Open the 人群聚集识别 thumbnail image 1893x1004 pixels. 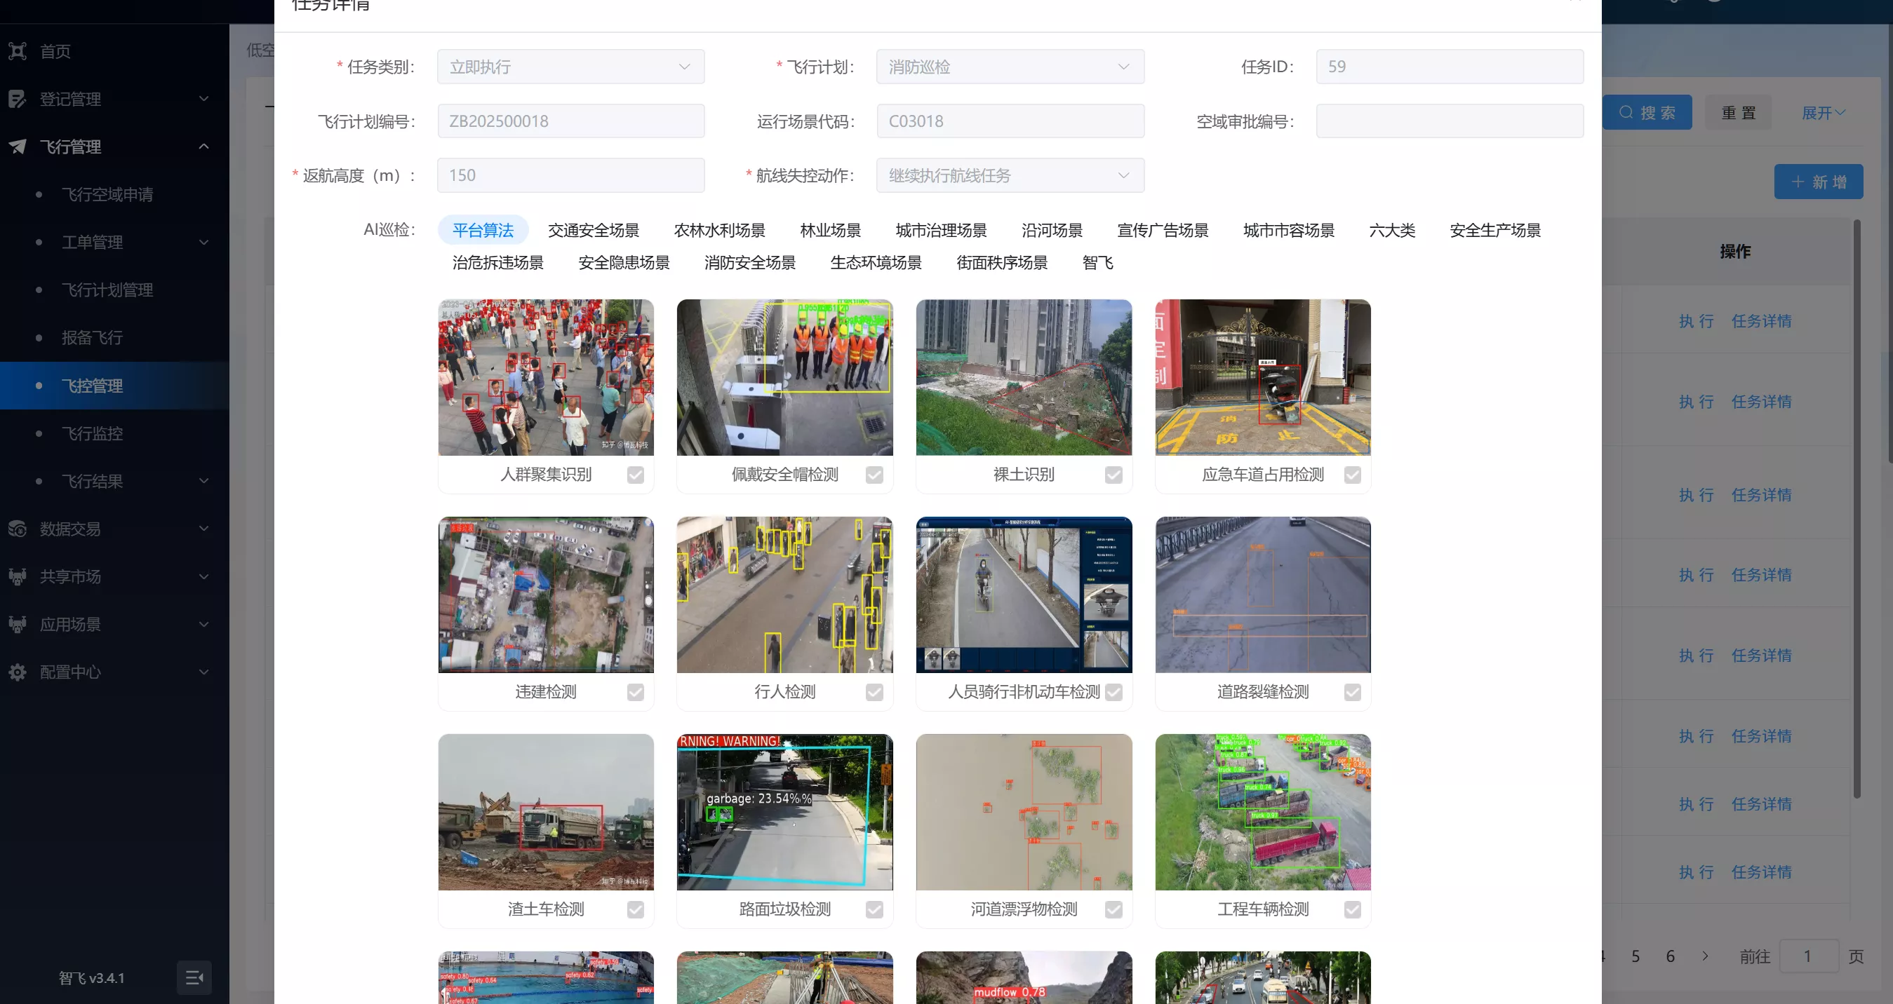[546, 377]
